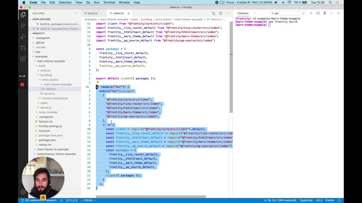Click TypeScript language mode in status bar
The width and height of the screenshot is (362, 203).
point(306,200)
